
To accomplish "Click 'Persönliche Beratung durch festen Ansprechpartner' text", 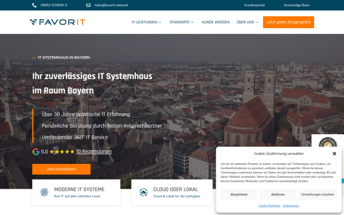I will [102, 126].
